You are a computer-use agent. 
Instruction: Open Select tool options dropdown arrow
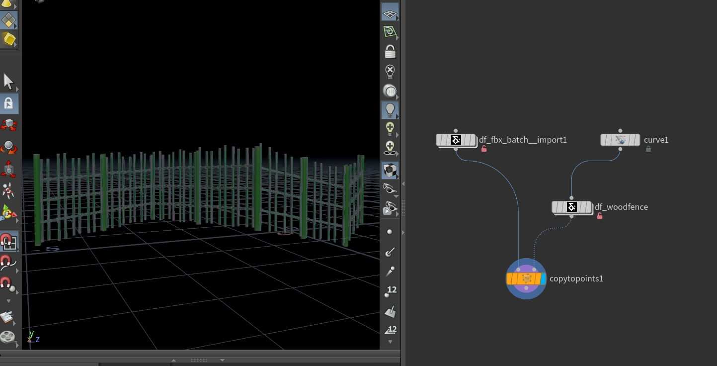pyautogui.click(x=17, y=90)
